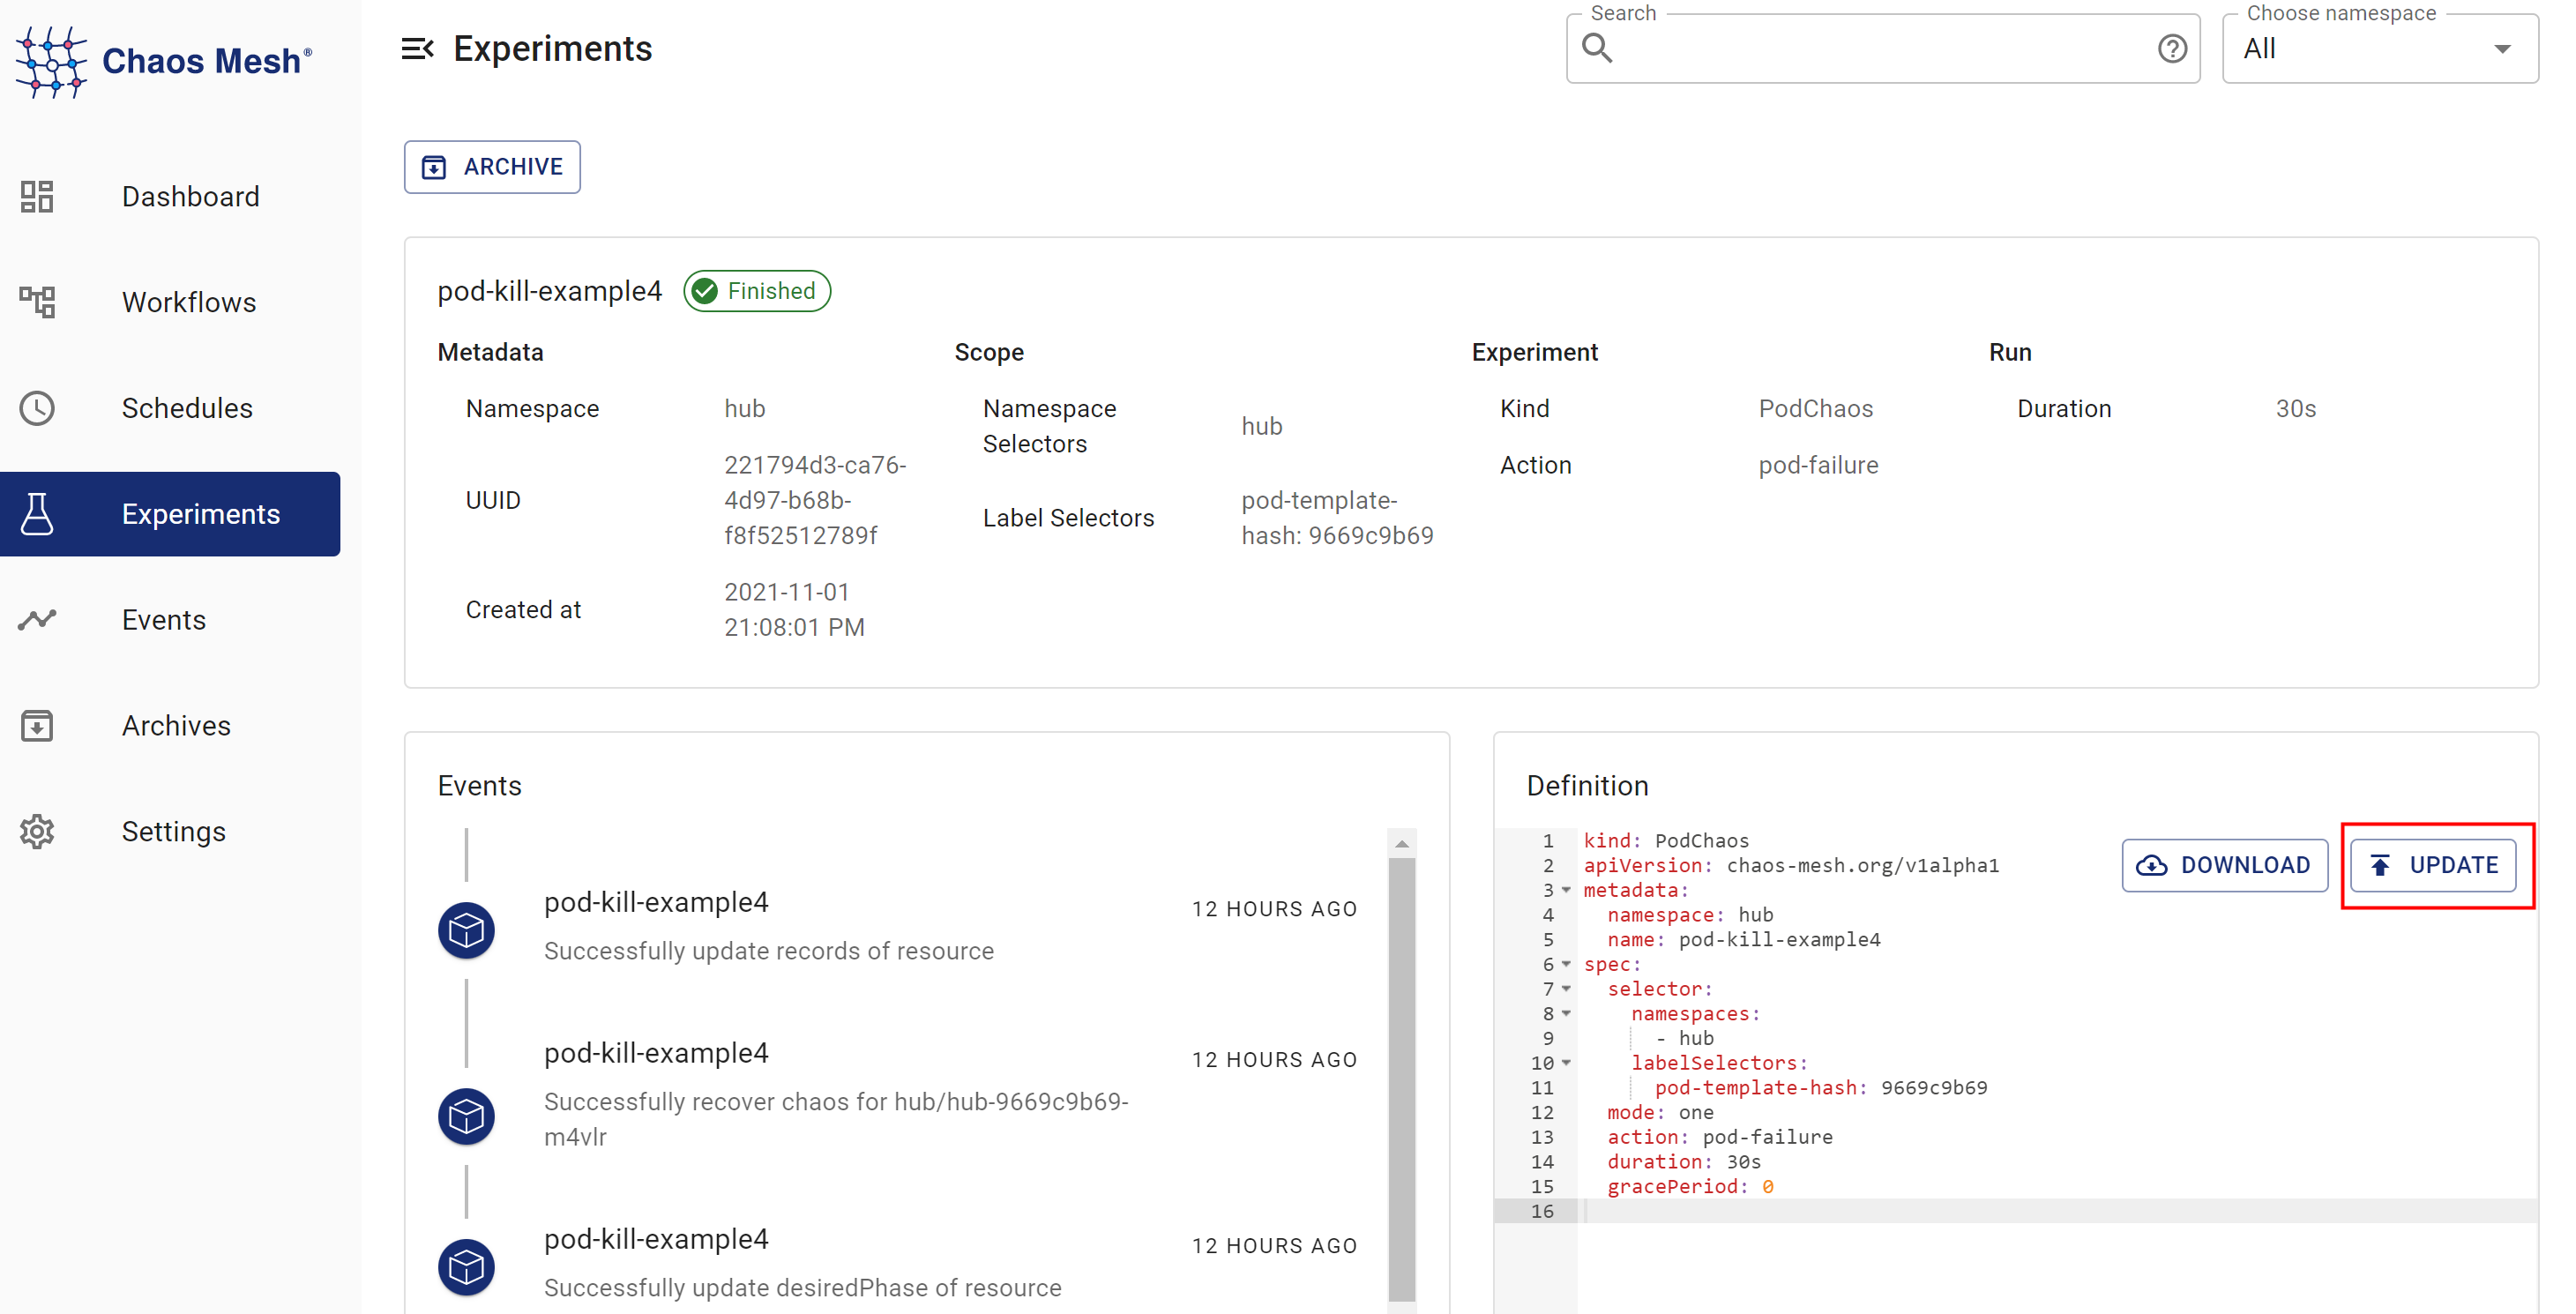Collapse the metadata block fold arrow
This screenshot has height=1314, width=2576.
click(1566, 890)
